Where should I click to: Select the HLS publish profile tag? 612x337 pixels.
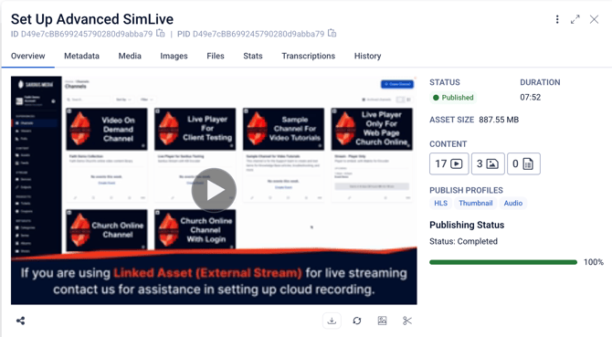tap(440, 204)
